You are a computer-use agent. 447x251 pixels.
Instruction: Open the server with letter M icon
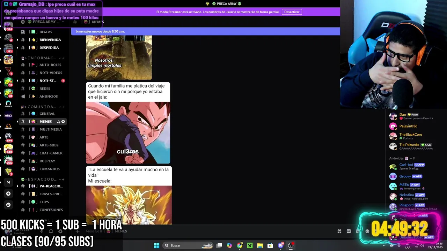[8, 182]
